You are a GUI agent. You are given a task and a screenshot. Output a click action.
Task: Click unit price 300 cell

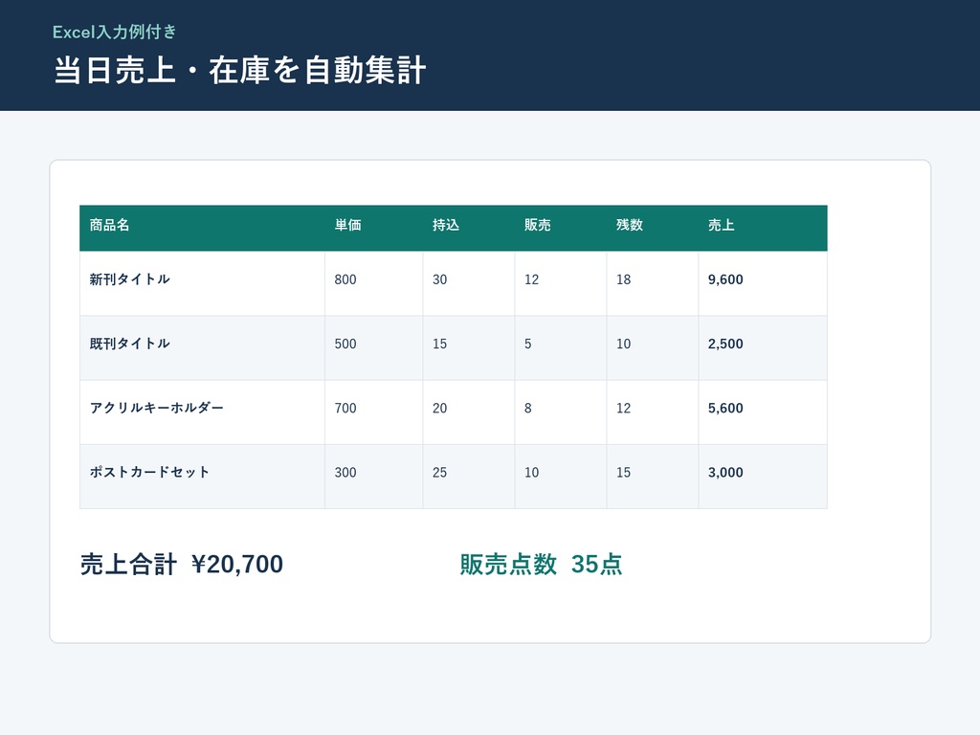(x=374, y=477)
